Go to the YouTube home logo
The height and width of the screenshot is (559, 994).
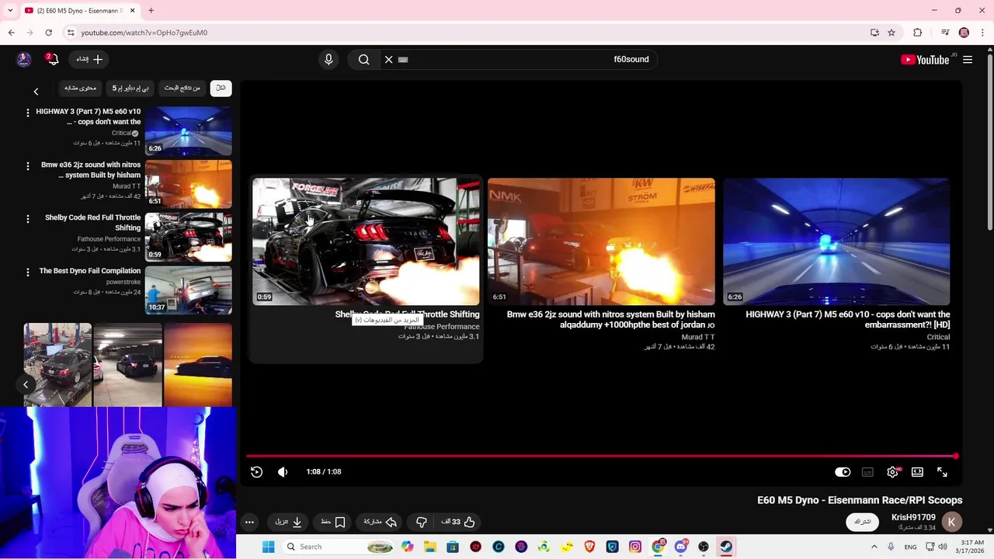tap(924, 60)
